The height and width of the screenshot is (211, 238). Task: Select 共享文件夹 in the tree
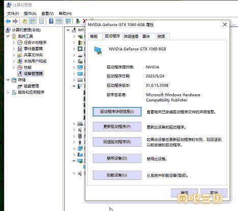pyautogui.click(x=33, y=55)
